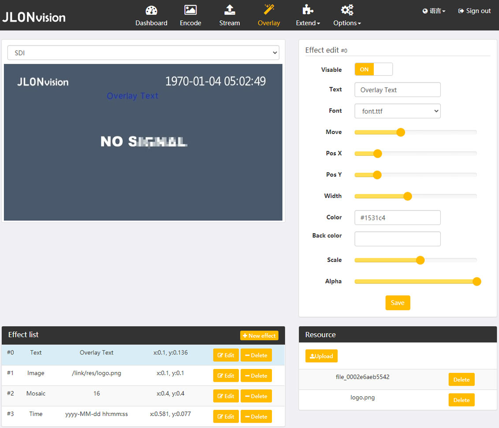Click the language globe icon
499x428 pixels.
[425, 11]
